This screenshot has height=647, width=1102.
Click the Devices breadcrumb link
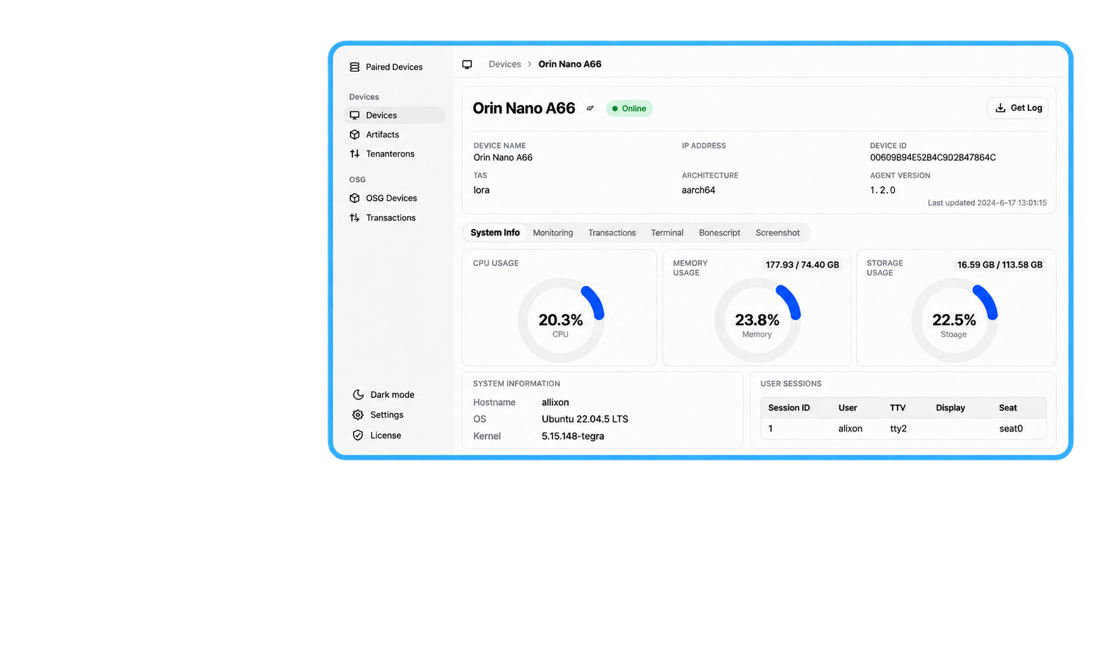(x=505, y=65)
